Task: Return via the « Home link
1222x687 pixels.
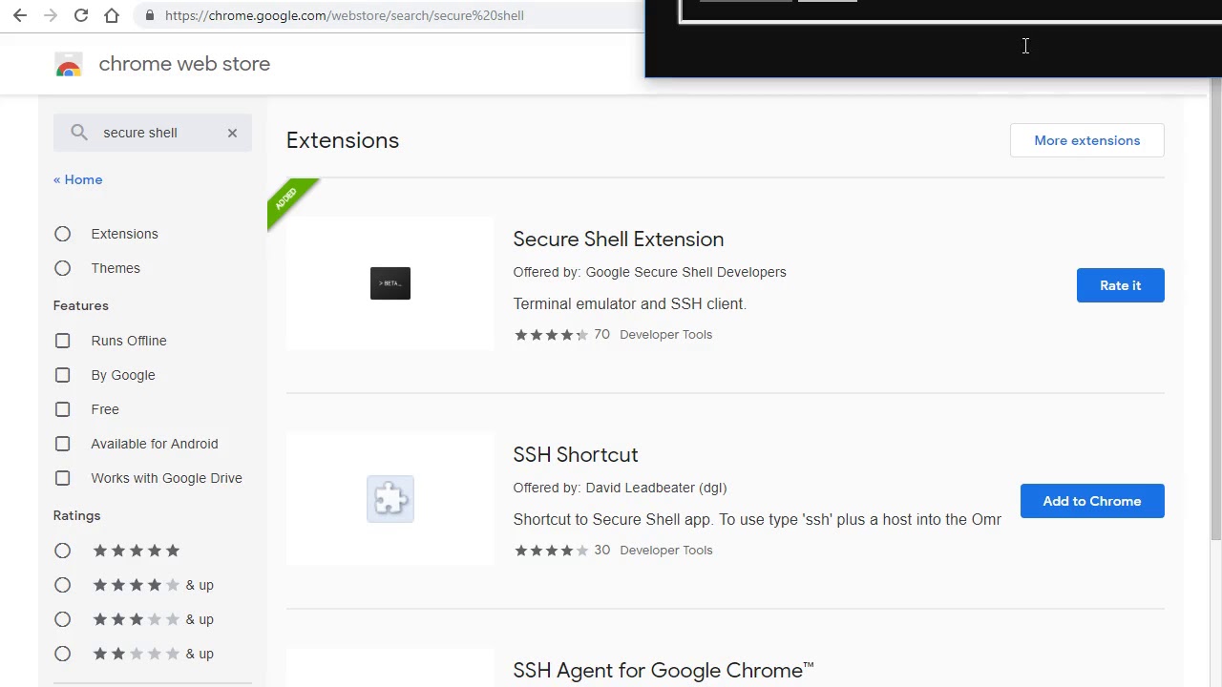Action: coord(77,179)
